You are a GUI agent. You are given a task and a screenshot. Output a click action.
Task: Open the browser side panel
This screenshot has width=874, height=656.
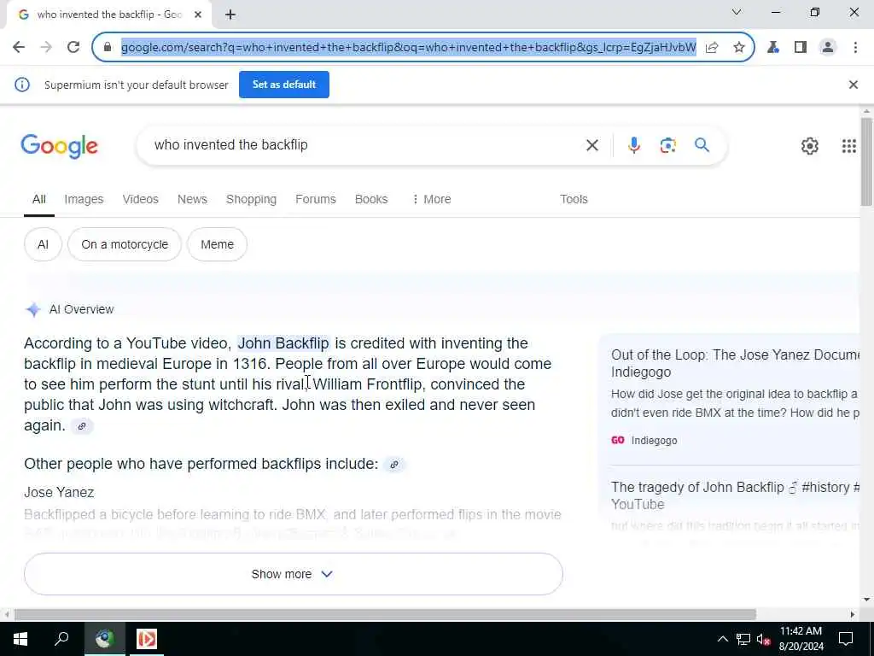click(x=801, y=48)
